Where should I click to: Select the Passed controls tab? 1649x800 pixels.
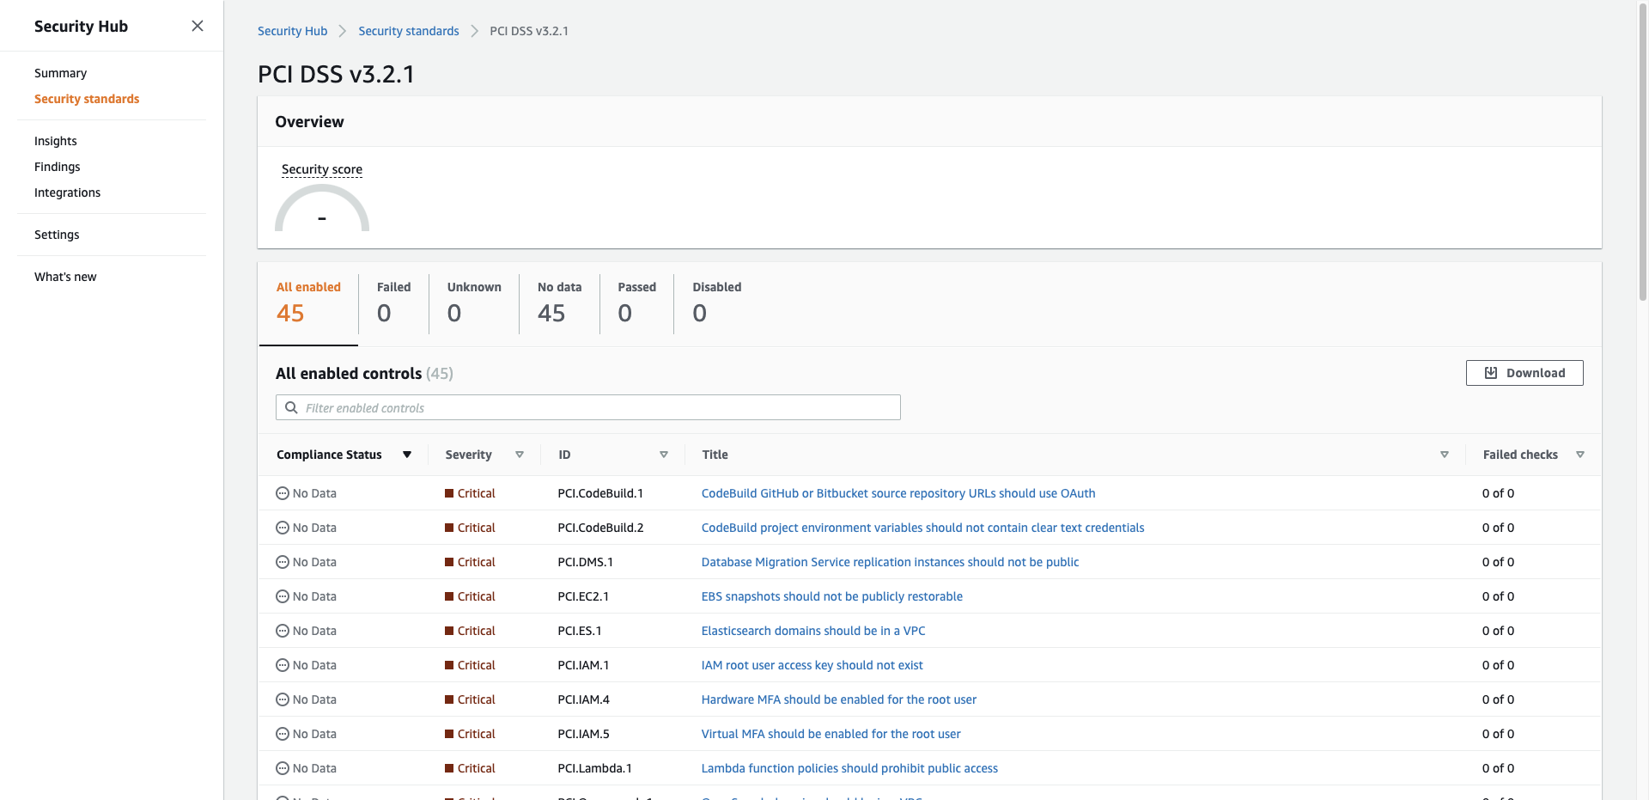[x=636, y=303]
